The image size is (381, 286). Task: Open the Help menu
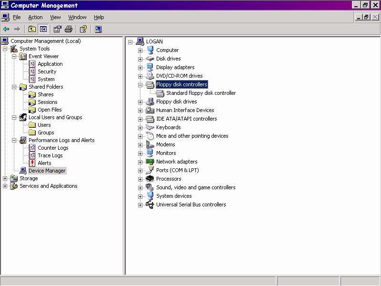coord(99,17)
